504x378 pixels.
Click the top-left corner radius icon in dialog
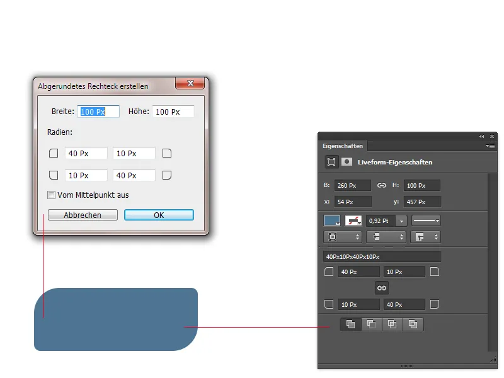pyautogui.click(x=54, y=153)
